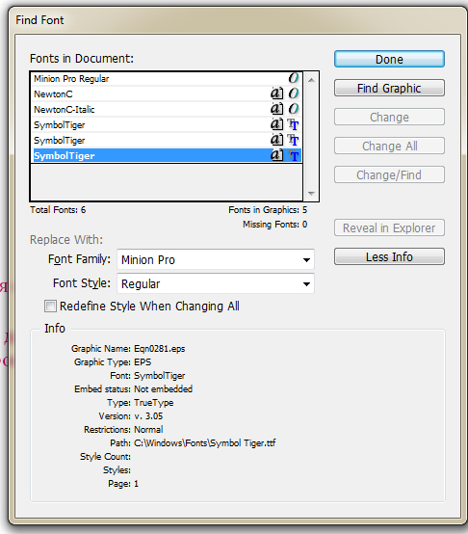The width and height of the screenshot is (468, 534).
Task: Click the font list scroll-up arrow
Action: (311, 80)
